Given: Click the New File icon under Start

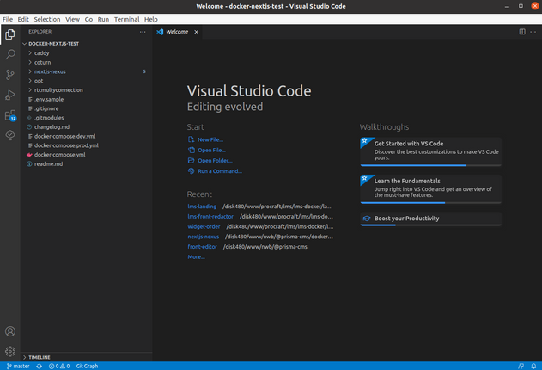Looking at the screenshot, I should (x=192, y=139).
